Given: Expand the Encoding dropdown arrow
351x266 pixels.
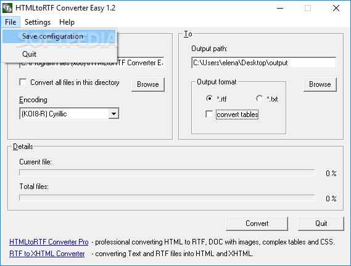Looking at the screenshot, I should (x=114, y=114).
